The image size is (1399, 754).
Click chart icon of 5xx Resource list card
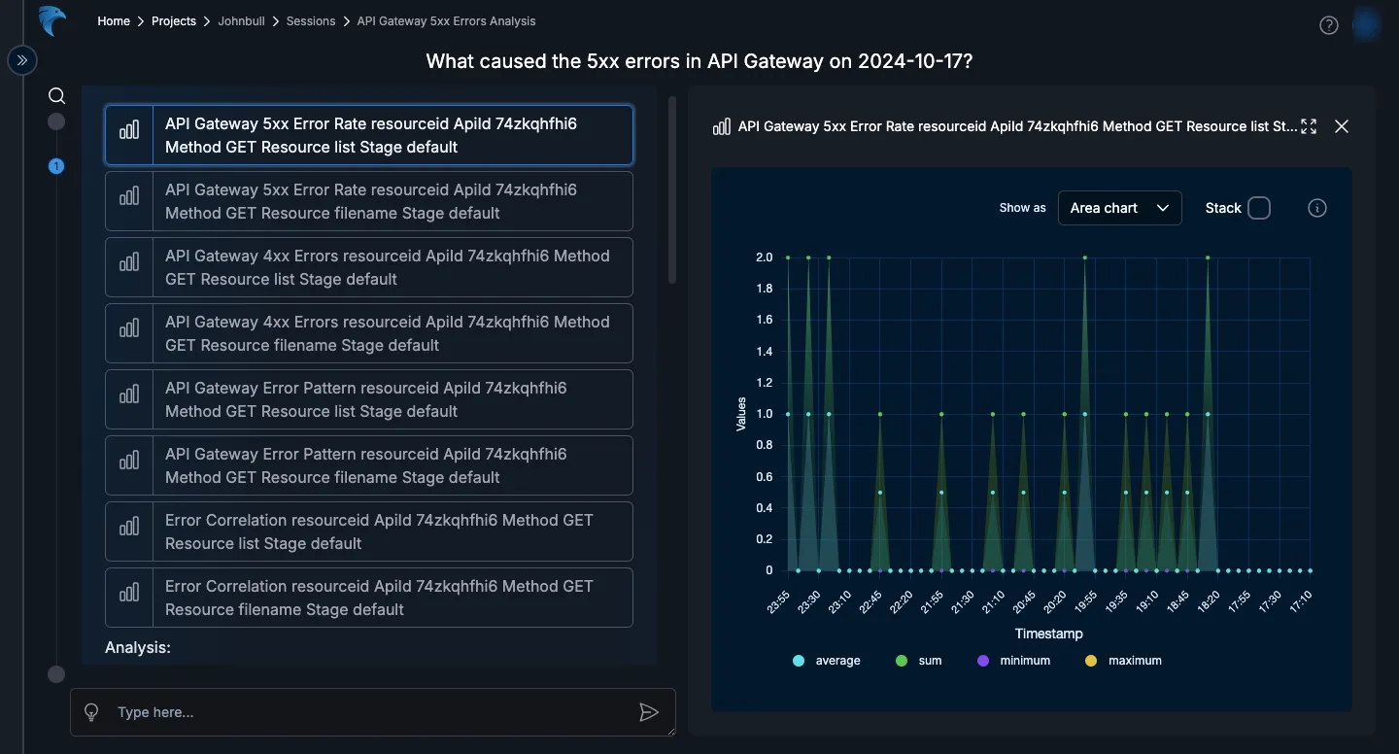tap(129, 130)
